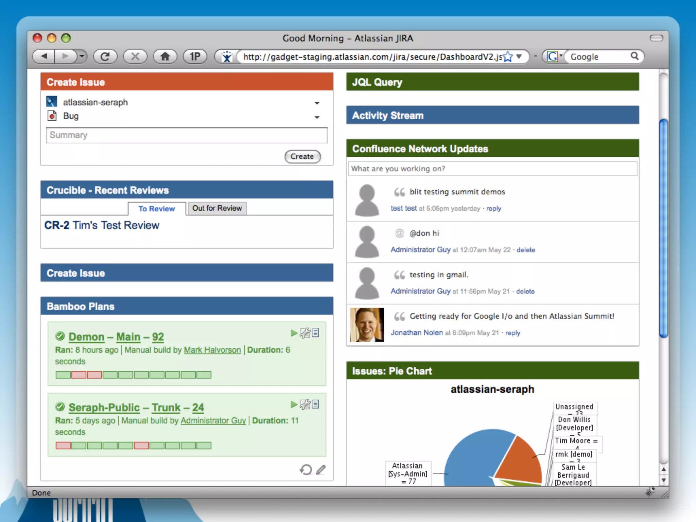Click the site favicon beside the URL
Viewport: 696px width, 522px height.
[227, 56]
